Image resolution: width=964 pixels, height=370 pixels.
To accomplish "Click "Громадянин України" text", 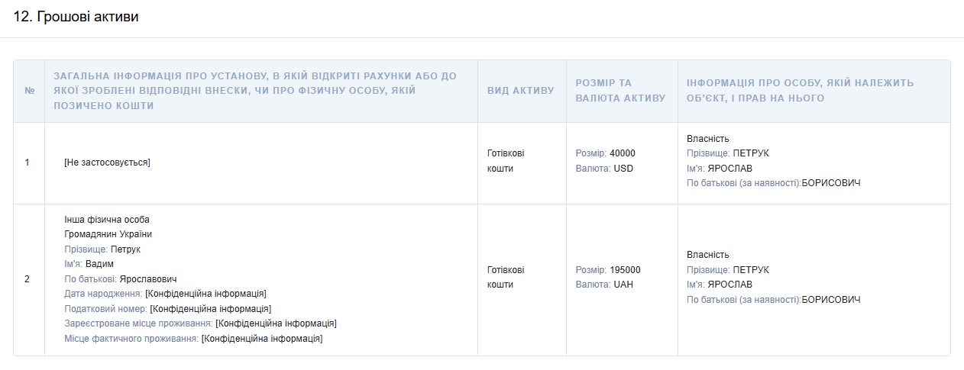I will [108, 234].
